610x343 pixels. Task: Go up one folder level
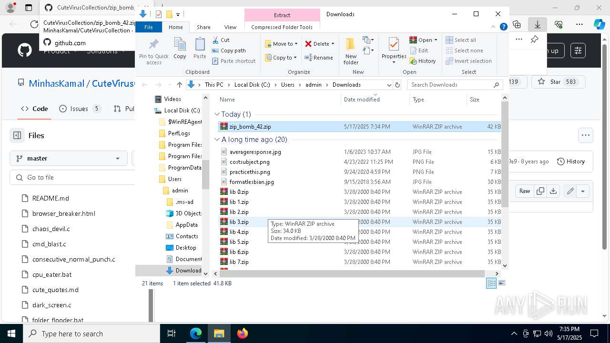tap(180, 85)
